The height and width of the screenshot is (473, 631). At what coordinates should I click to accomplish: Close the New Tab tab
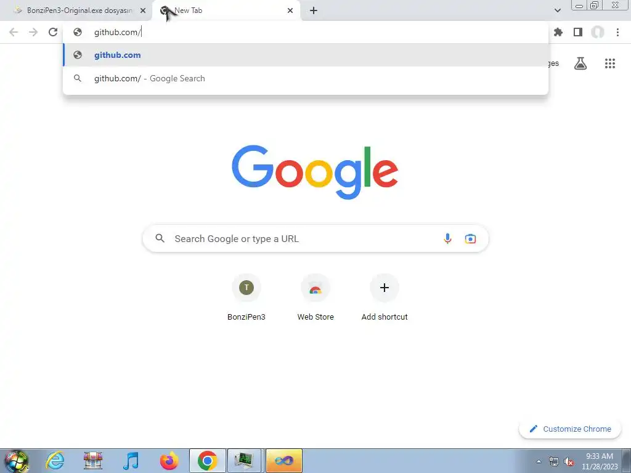pos(290,10)
